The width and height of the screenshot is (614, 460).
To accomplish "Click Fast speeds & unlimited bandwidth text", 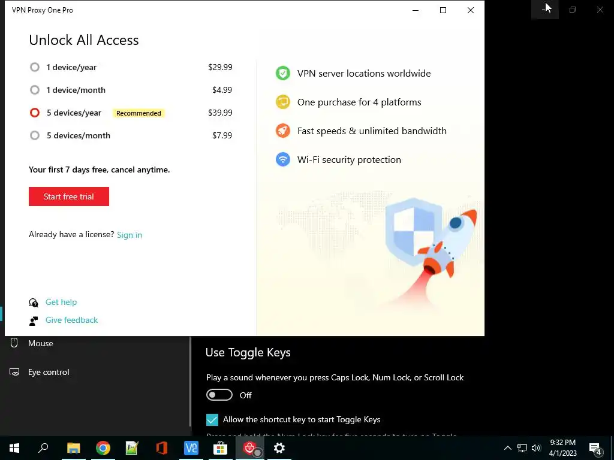I will tap(372, 131).
